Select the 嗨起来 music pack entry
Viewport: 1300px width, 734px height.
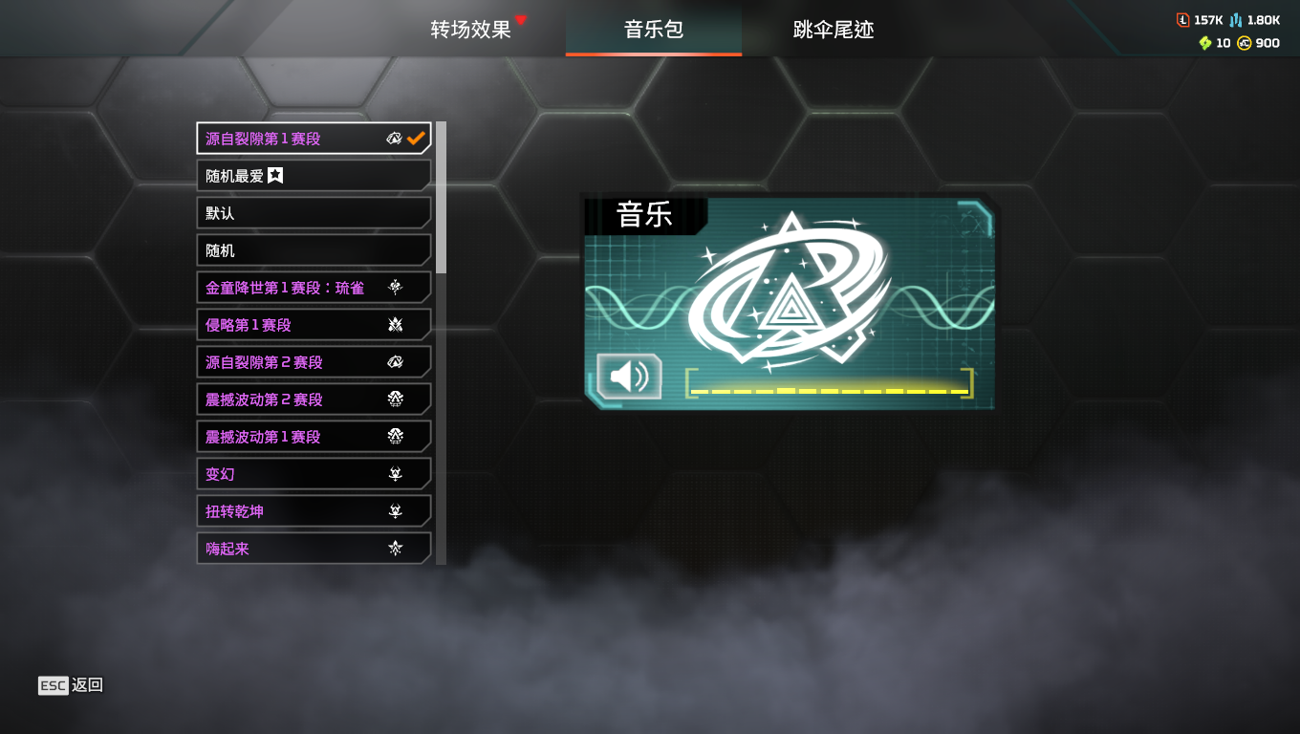(x=314, y=549)
